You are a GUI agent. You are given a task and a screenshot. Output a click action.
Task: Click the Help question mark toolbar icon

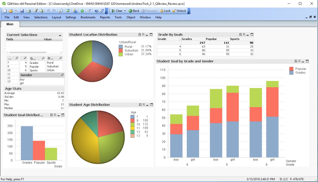pos(96,11)
